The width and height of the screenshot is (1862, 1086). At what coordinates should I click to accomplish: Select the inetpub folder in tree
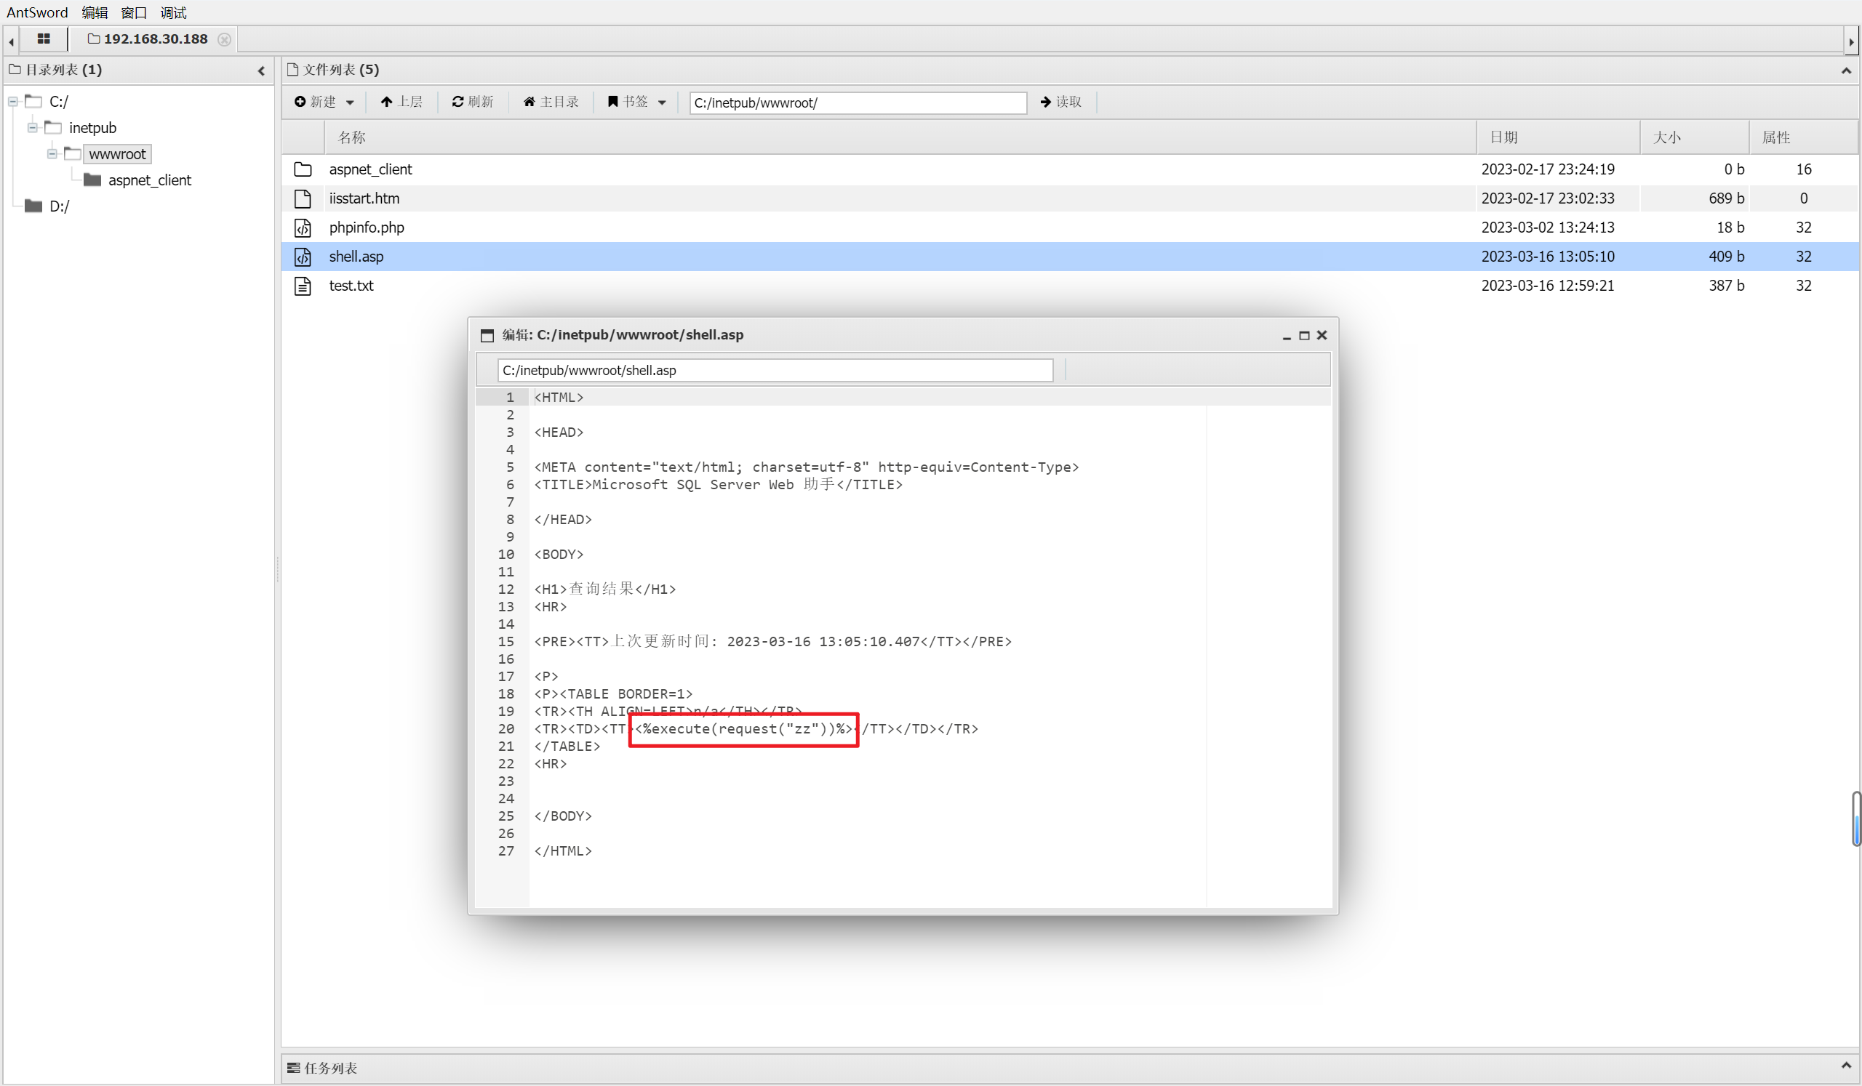tap(93, 128)
